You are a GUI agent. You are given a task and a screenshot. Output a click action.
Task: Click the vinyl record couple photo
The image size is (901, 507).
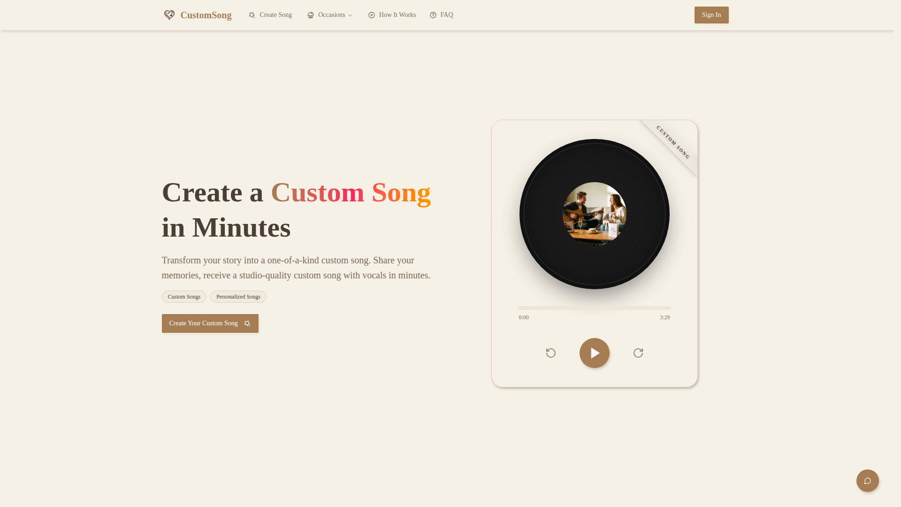(x=595, y=214)
